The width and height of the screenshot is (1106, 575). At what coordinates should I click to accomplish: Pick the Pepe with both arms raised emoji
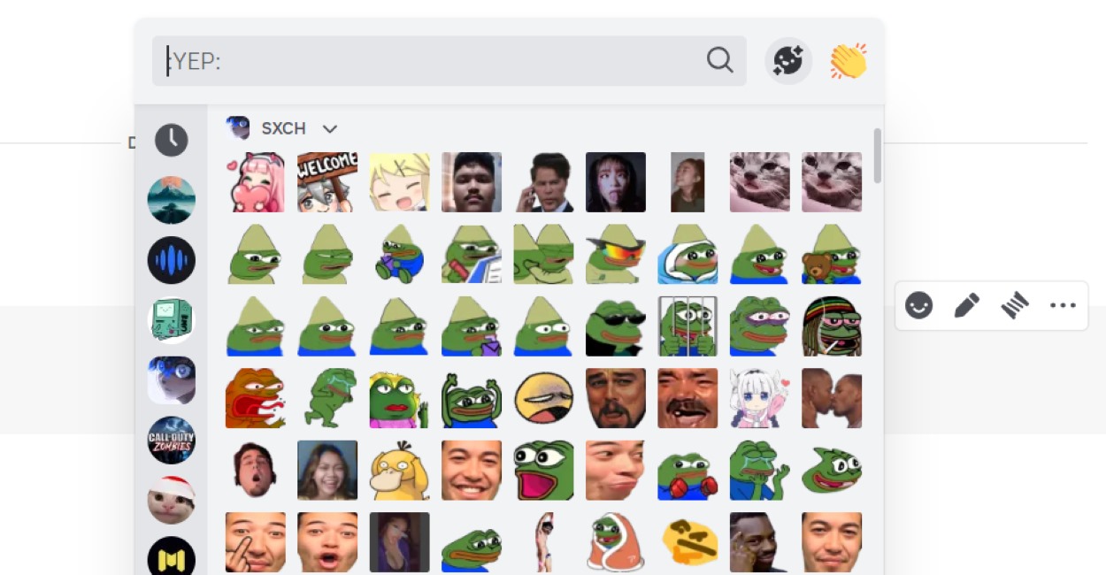[472, 398]
